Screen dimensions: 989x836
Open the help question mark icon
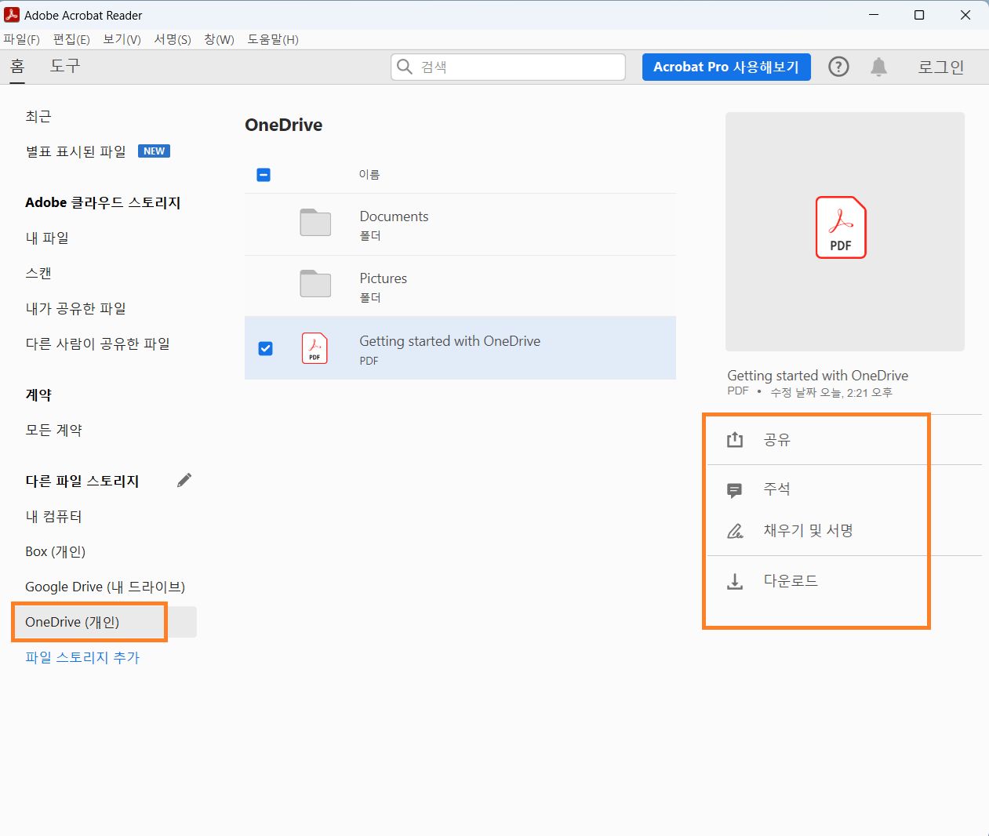838,67
